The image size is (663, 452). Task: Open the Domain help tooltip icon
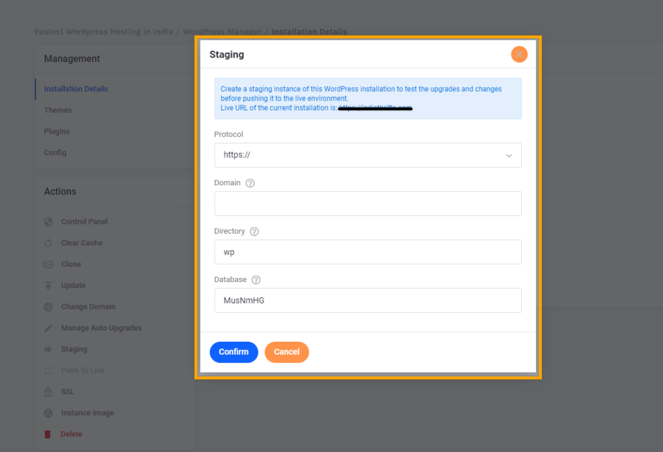point(250,182)
